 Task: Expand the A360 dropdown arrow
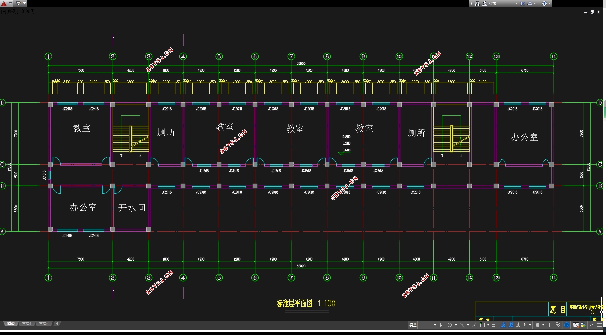535,3
